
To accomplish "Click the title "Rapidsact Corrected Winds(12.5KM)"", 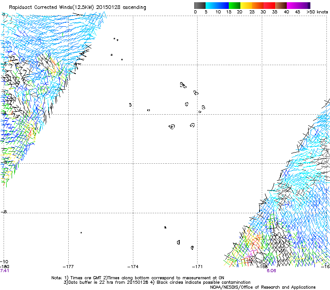I will (51, 8).
